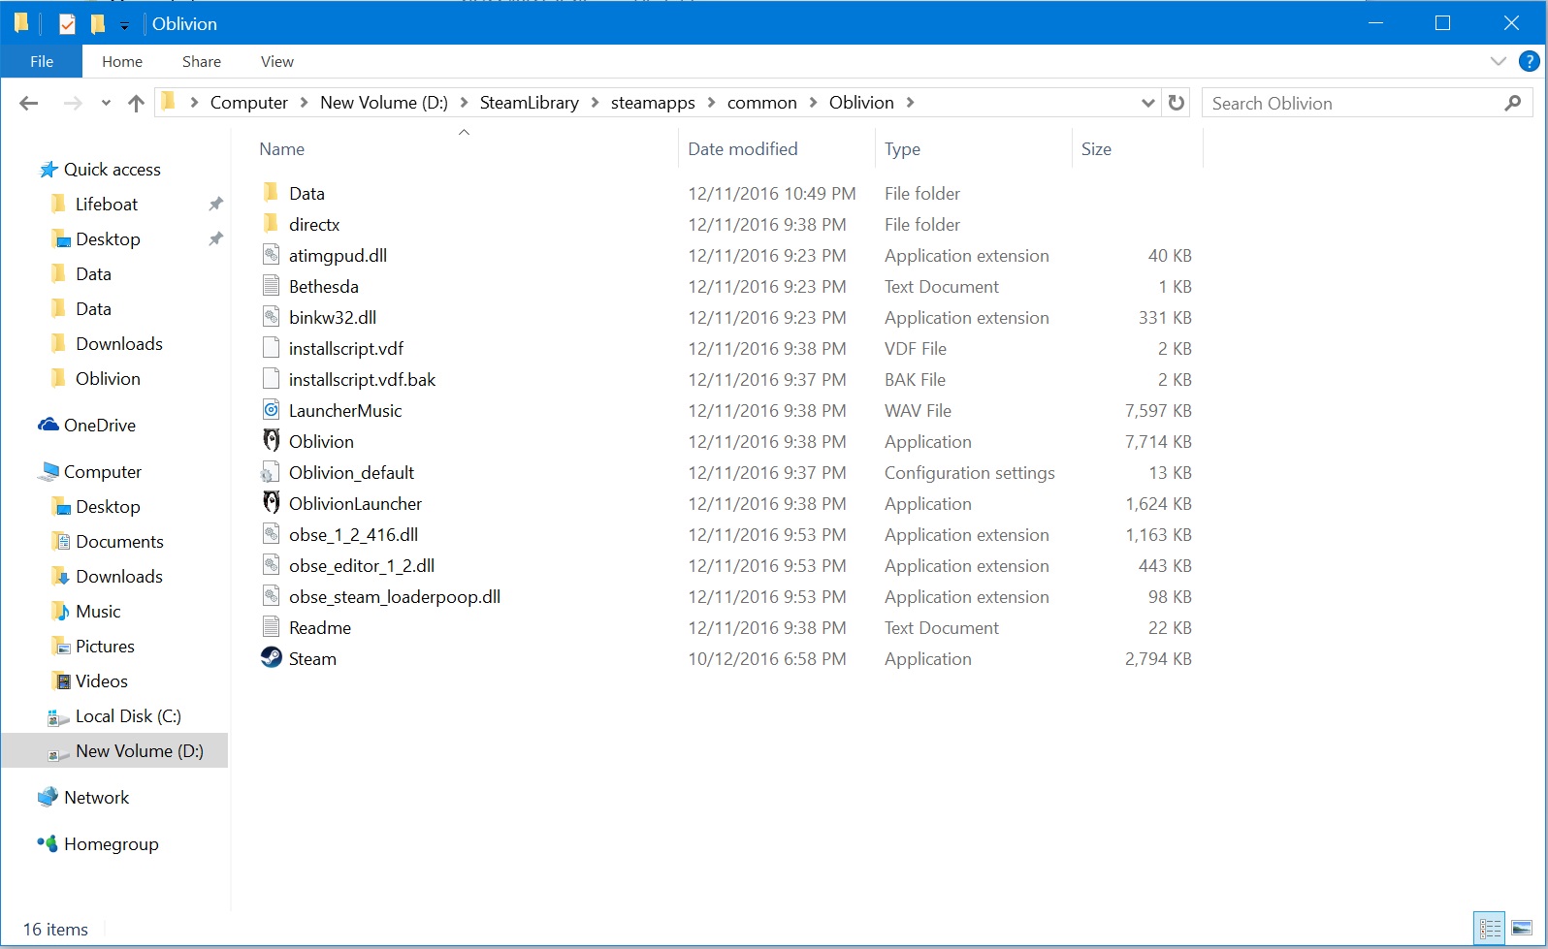Click the New folder quick access toolbar icon

tap(98, 23)
